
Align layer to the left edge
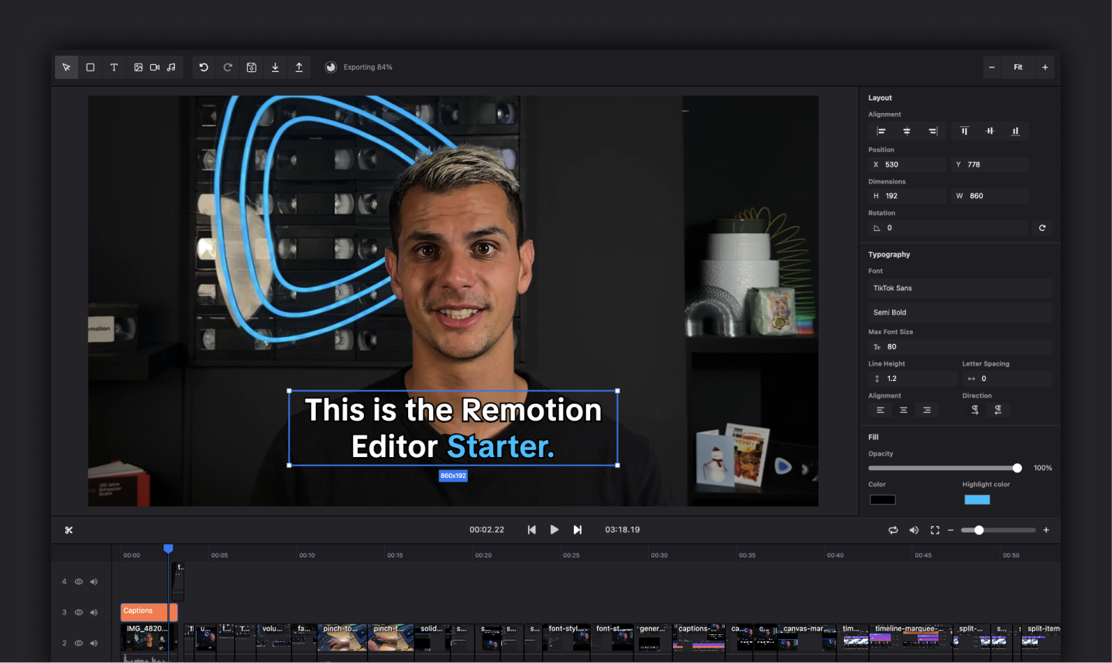click(880, 131)
